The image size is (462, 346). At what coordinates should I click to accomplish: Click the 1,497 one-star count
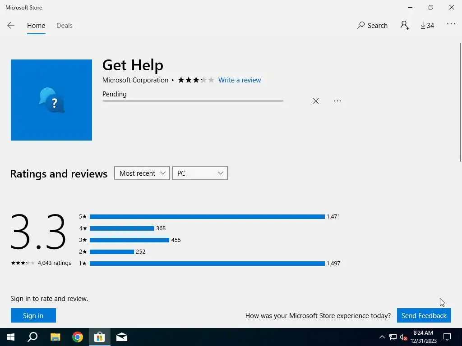click(x=333, y=263)
